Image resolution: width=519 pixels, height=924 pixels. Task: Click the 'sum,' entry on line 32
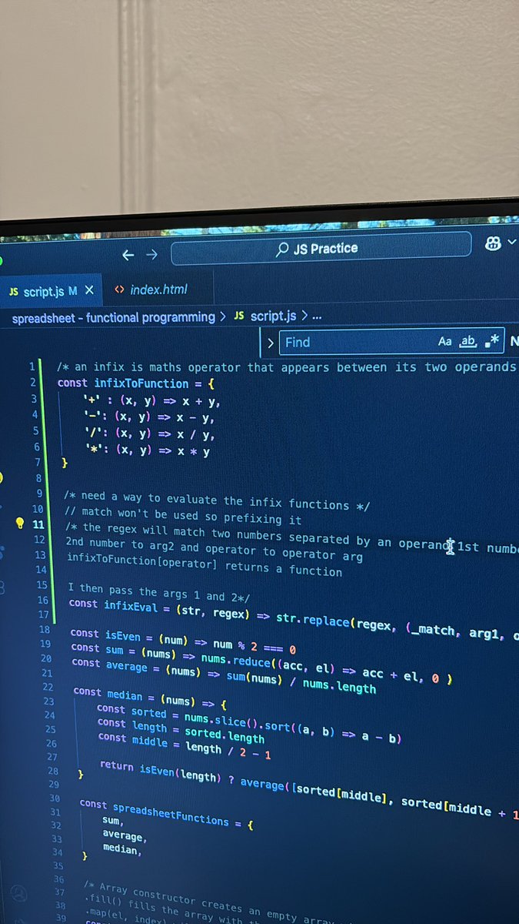pyautogui.click(x=112, y=821)
